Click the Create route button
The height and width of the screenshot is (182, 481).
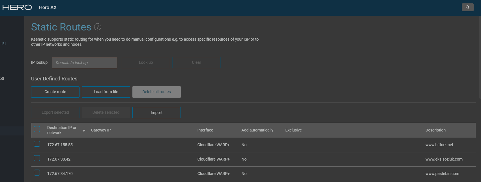55,92
